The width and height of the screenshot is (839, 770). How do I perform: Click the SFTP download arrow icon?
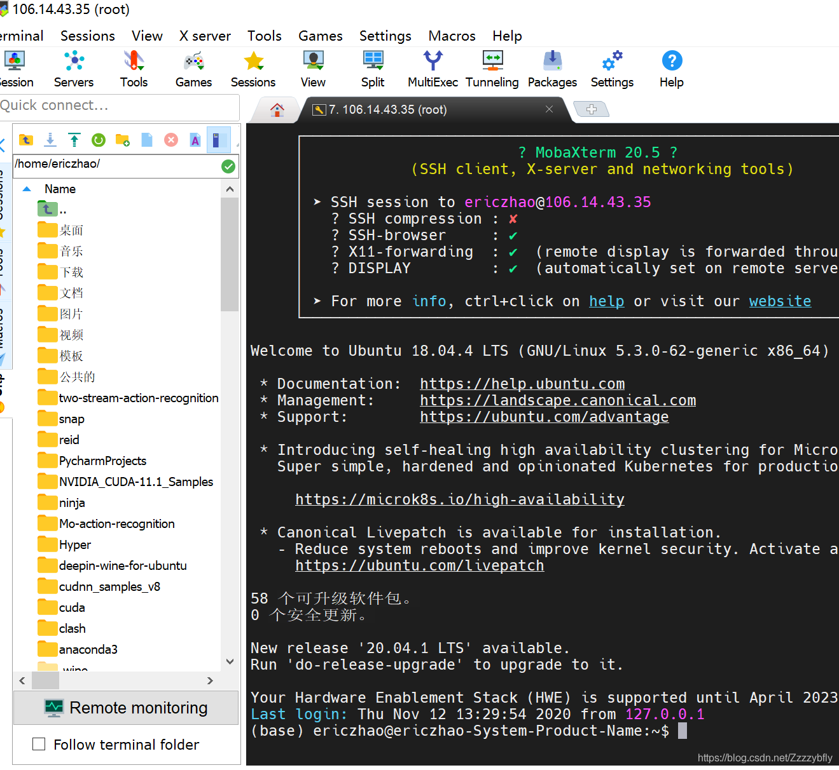point(50,140)
